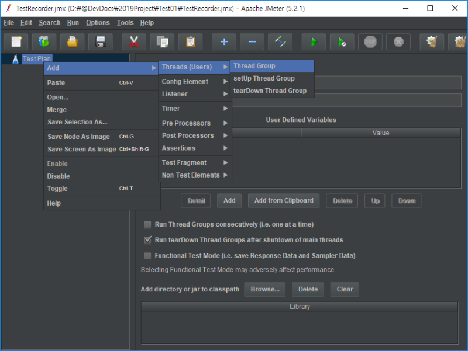Click the classpath Delete button
Viewport: 468px width, 351px height.
[x=308, y=289]
